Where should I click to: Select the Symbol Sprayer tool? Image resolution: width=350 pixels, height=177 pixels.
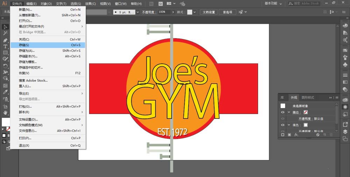pos(5,99)
